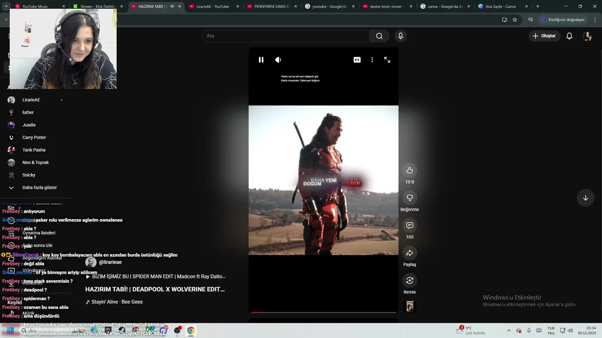Viewport: 602px width, 338px height.
Task: Open Tank Pasha subscription
Action: (34, 150)
